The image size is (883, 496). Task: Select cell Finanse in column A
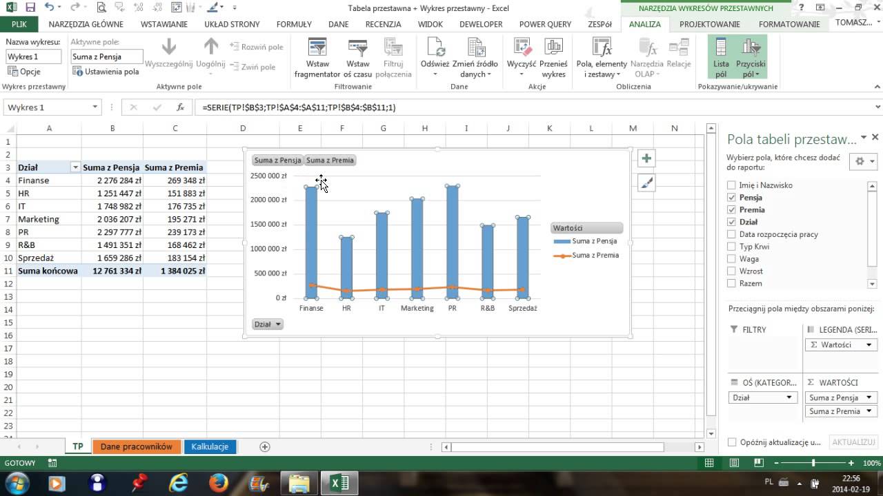click(x=48, y=180)
